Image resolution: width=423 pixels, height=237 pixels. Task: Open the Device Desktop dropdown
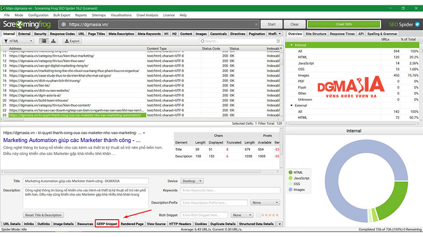click(192, 181)
